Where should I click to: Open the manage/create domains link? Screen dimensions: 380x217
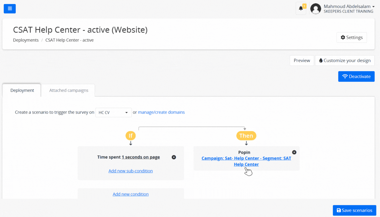point(161,112)
